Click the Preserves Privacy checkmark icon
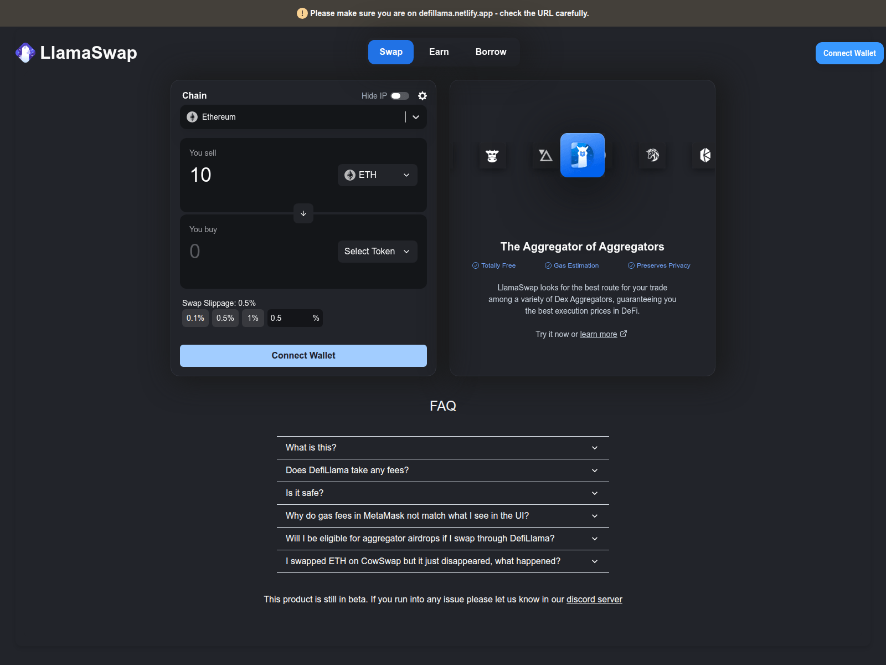Viewport: 886px width, 665px height. coord(631,265)
